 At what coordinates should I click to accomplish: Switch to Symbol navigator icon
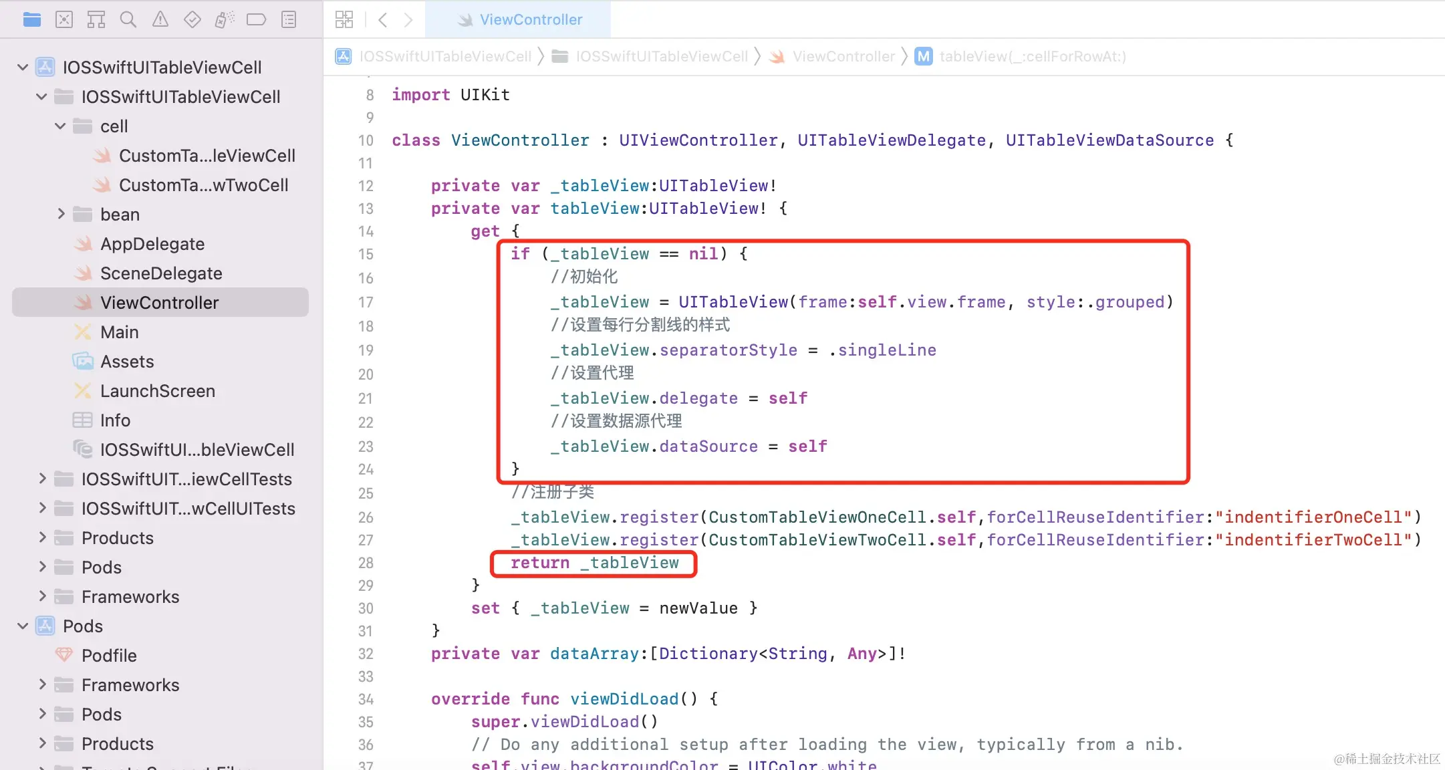point(96,19)
